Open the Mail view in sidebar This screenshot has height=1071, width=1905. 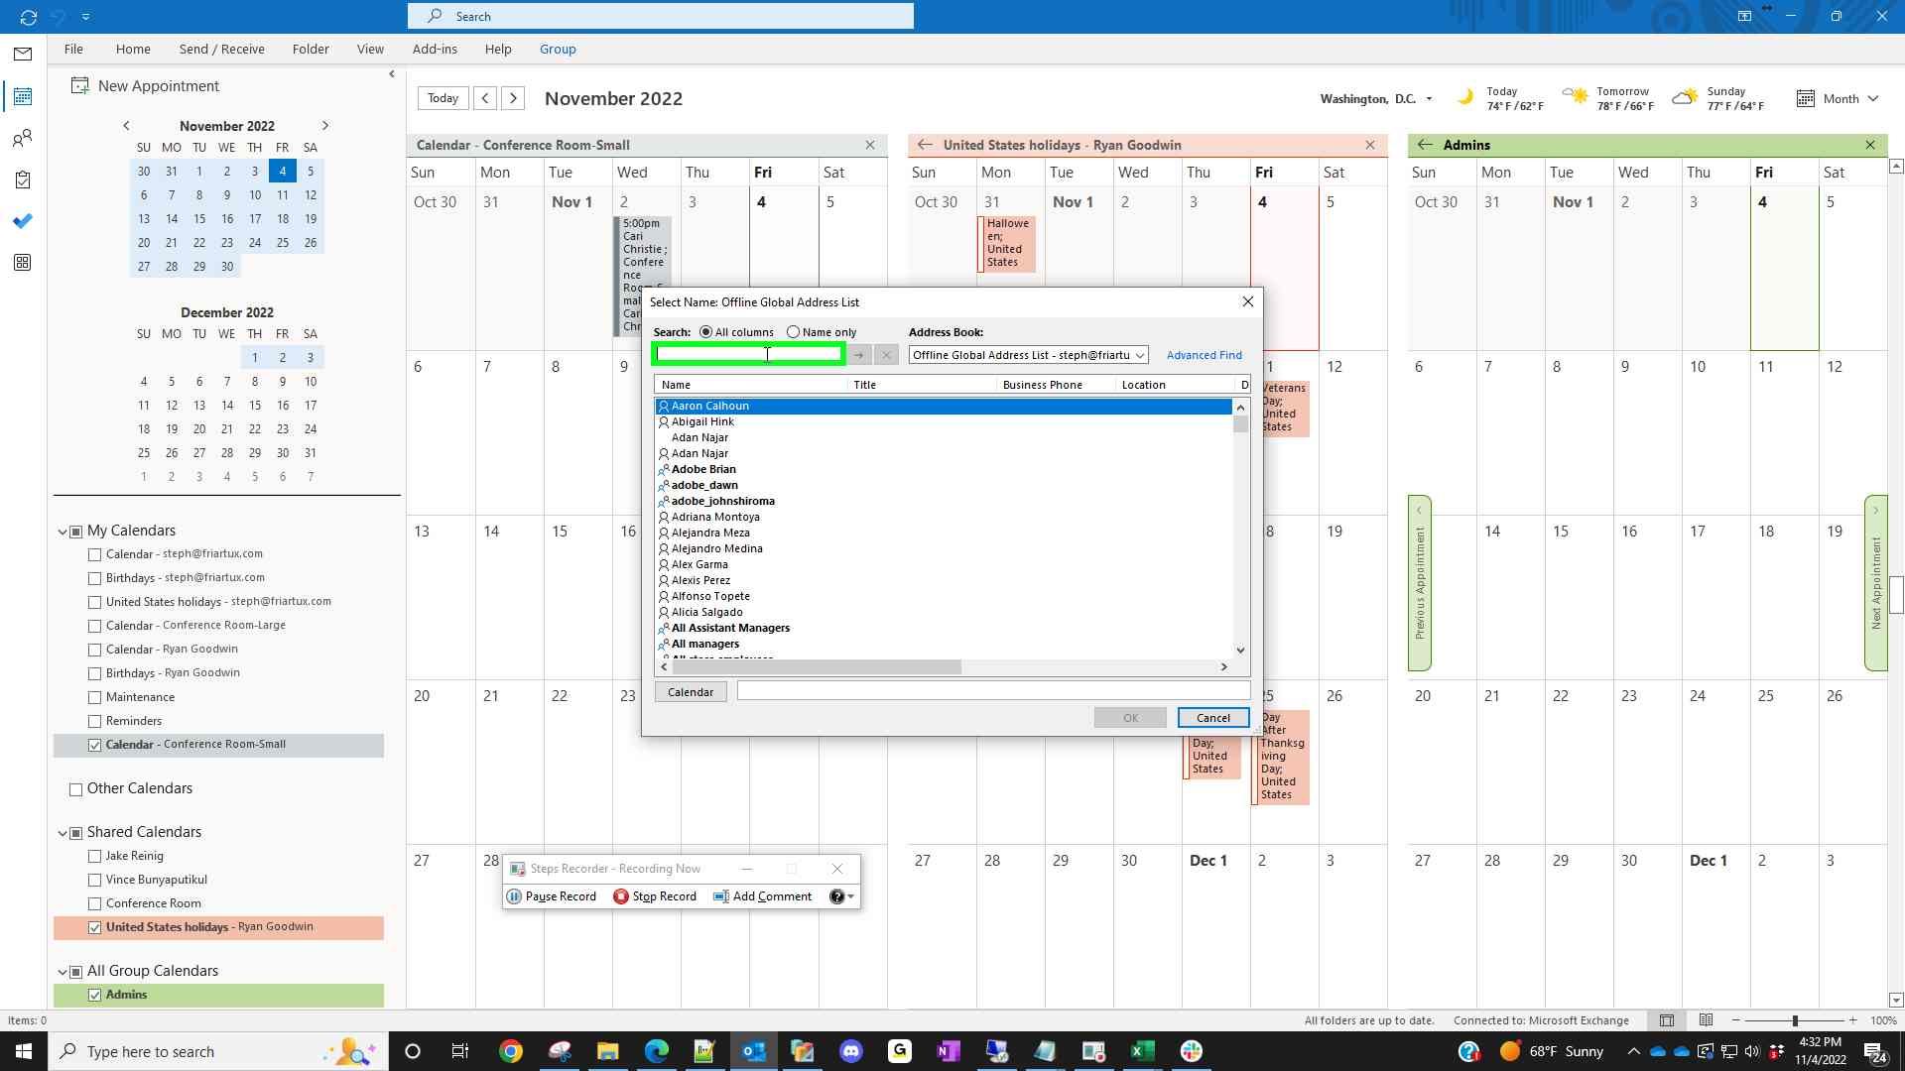tap(23, 55)
